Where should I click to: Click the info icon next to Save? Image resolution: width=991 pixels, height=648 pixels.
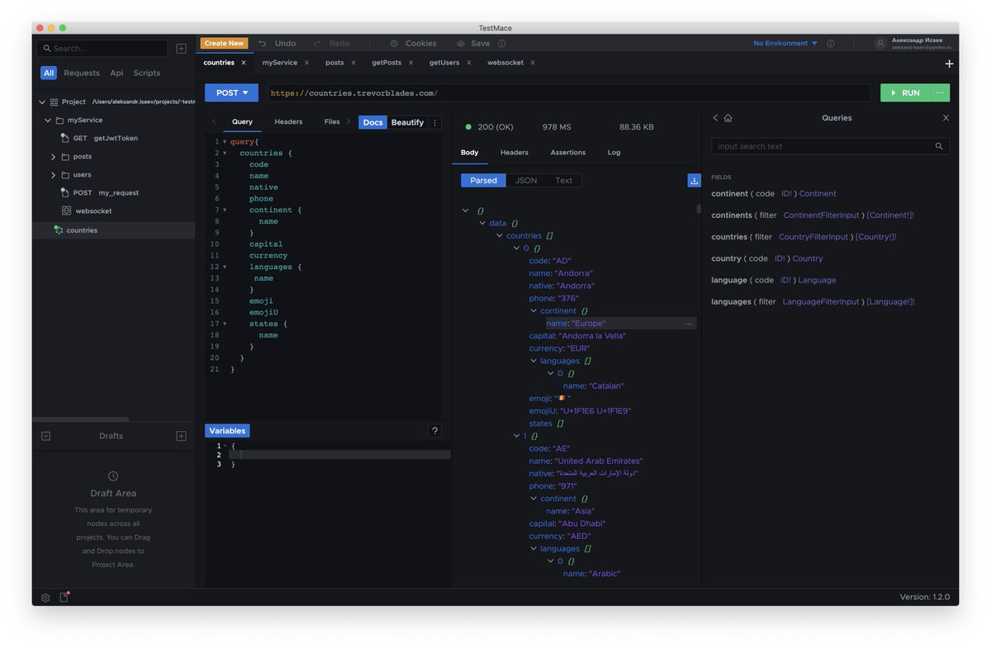501,43
